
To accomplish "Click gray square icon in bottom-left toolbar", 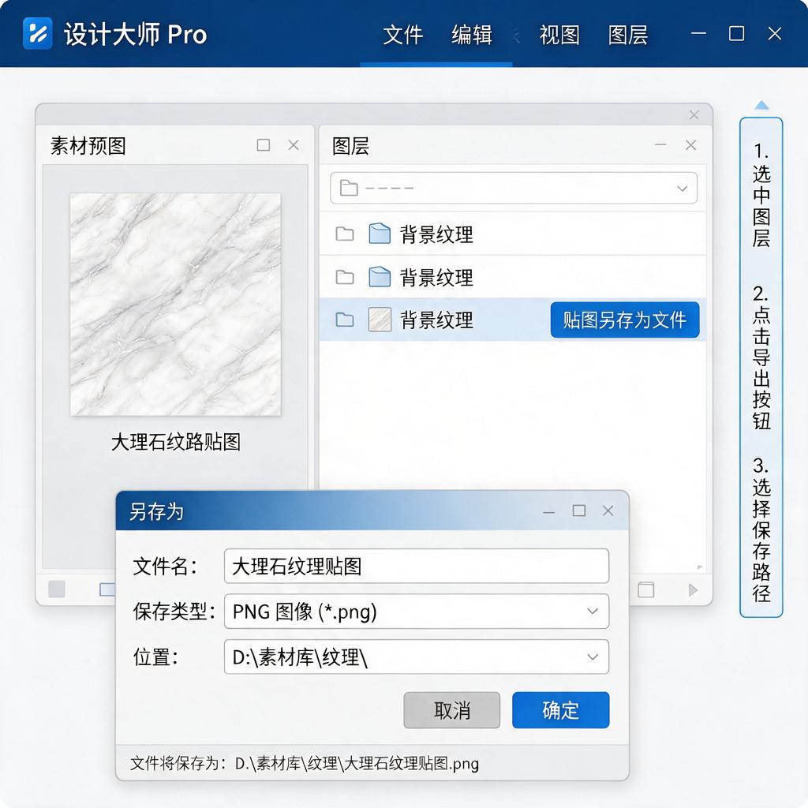I will (x=57, y=589).
